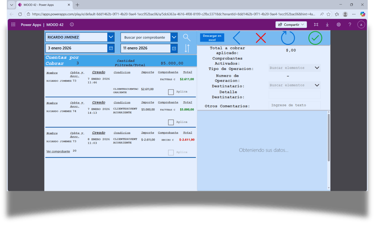This screenshot has width=375, height=225.
Task: Add this page to favorites star
Action: pyautogui.click(x=328, y=14)
